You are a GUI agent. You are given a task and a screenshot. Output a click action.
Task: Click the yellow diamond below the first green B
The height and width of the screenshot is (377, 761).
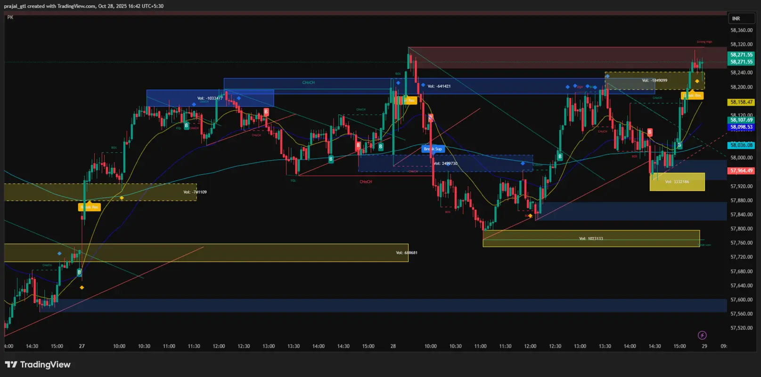tap(82, 287)
